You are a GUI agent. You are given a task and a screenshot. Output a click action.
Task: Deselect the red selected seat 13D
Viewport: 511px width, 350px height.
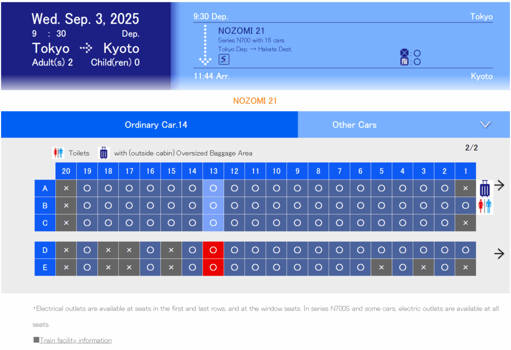213,250
